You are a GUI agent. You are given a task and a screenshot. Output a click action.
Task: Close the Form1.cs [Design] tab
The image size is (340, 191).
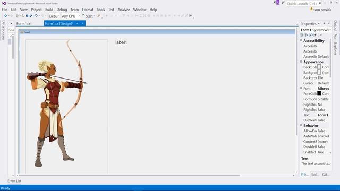coord(83,23)
